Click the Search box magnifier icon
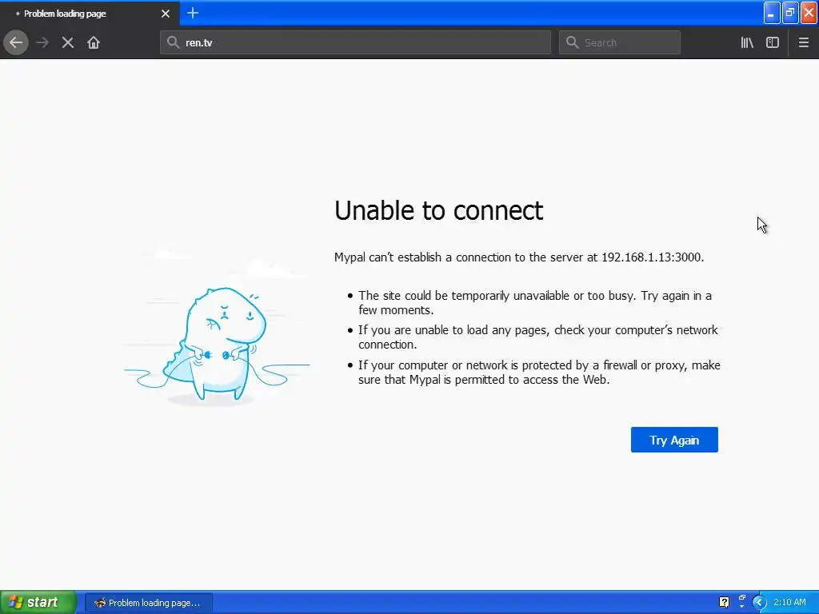This screenshot has width=819, height=614. pos(573,42)
